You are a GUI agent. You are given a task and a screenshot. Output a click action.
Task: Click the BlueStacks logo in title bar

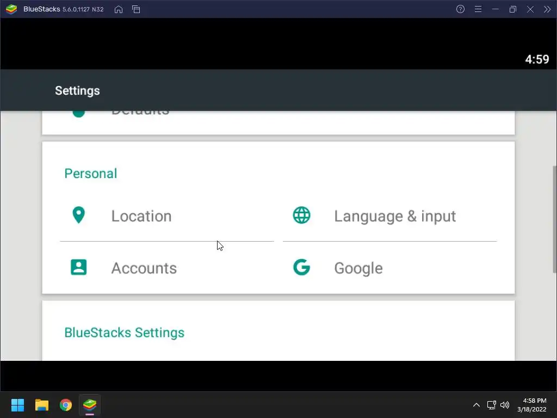(11, 9)
